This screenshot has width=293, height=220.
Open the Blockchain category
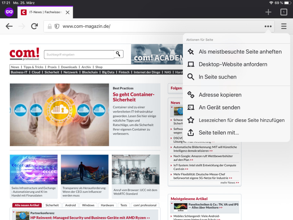click(x=90, y=72)
